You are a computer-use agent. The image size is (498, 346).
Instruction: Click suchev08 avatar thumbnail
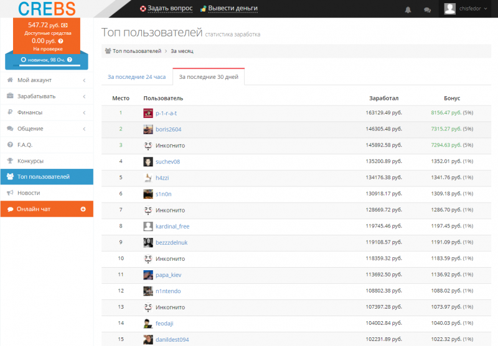point(148,162)
